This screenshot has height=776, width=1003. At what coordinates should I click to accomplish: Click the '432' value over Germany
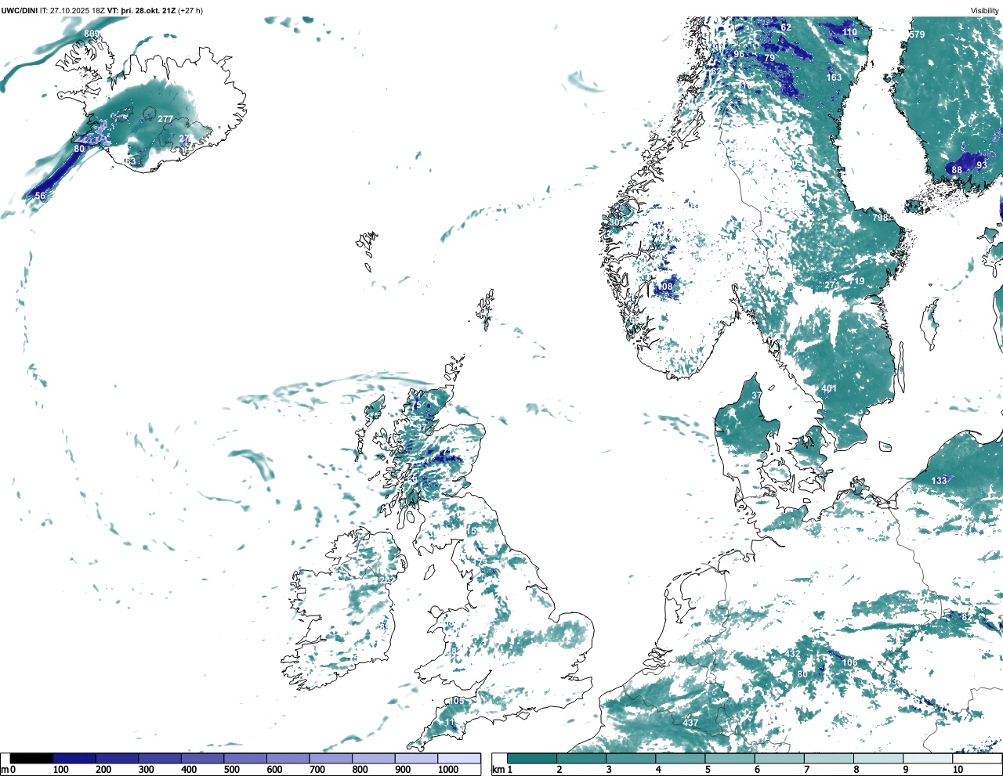[x=793, y=653]
